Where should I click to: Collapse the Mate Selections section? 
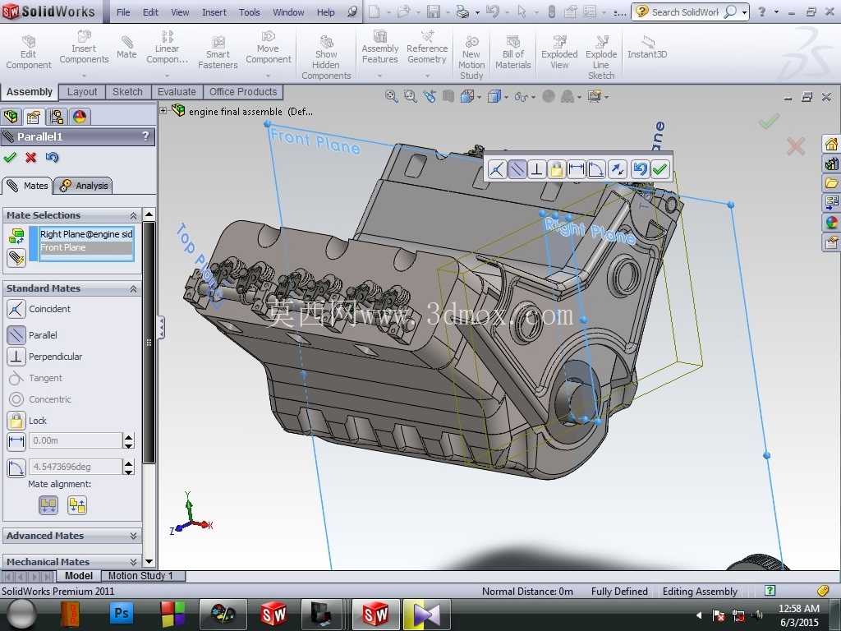coord(133,216)
